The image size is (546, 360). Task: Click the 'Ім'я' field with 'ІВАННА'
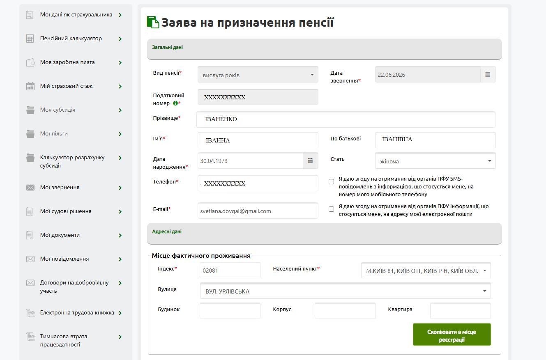coord(258,140)
